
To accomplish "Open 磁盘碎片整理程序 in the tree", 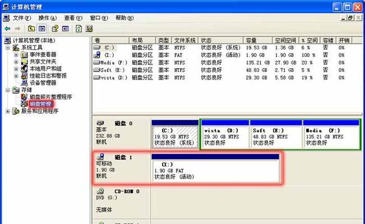I will (51, 97).
